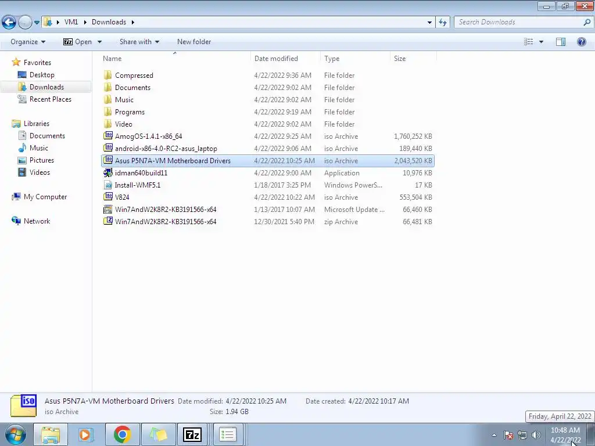Click the Open button with 7z icon
This screenshot has width=595, height=446.
point(77,42)
